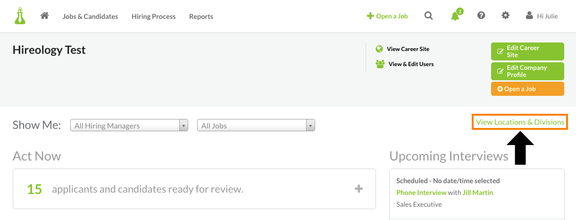Open the Jobs & Candidates menu
Viewport: 576px width, 220px height.
[x=90, y=16]
